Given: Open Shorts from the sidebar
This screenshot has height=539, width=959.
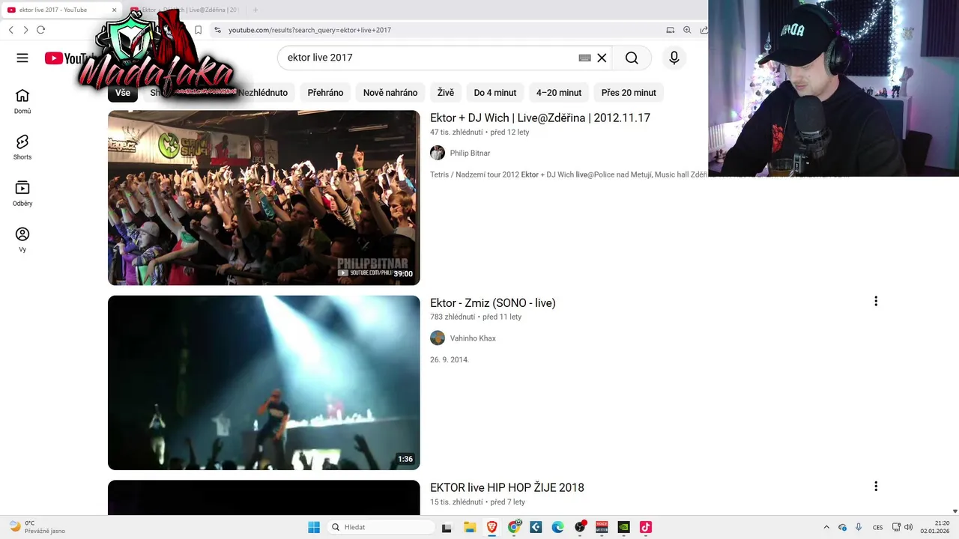Looking at the screenshot, I should tap(22, 147).
